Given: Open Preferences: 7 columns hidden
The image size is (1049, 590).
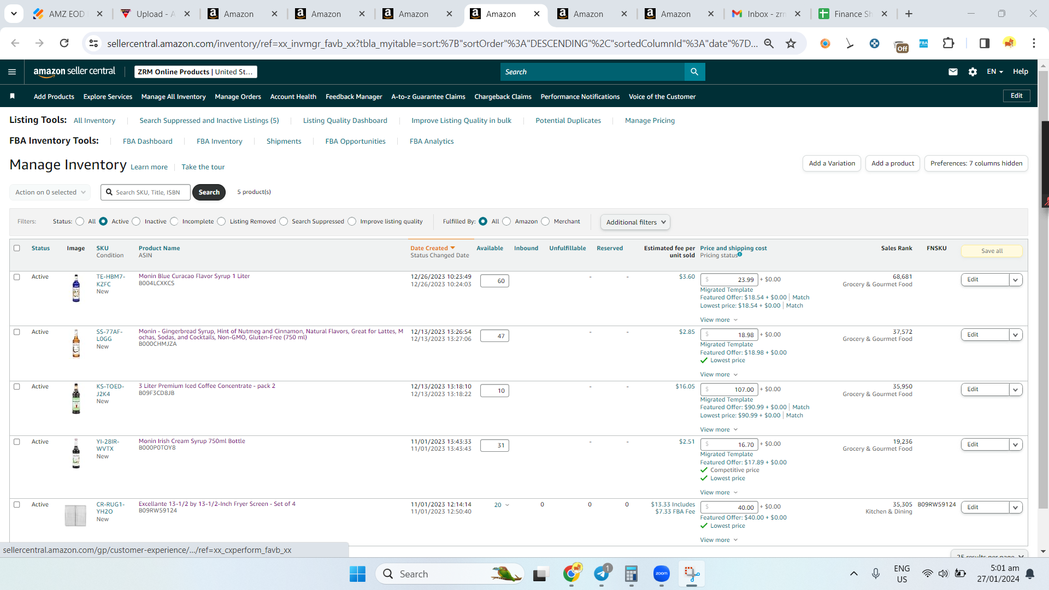Looking at the screenshot, I should point(976,163).
